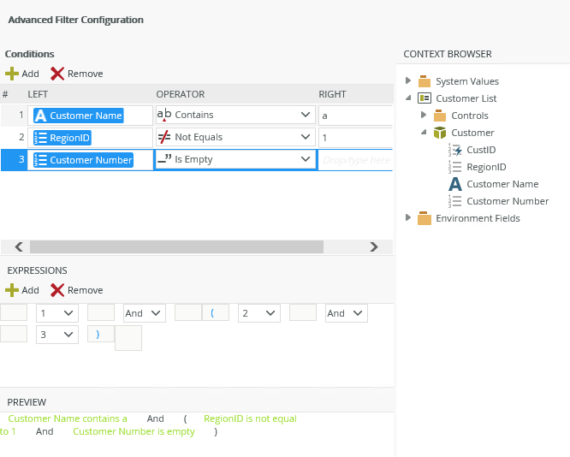This screenshot has width=570, height=457.
Task: Select the Customer List view icon
Action: (425, 98)
